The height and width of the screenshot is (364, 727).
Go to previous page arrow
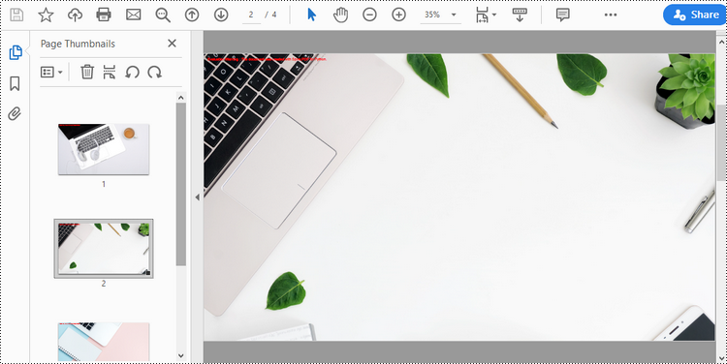(192, 15)
